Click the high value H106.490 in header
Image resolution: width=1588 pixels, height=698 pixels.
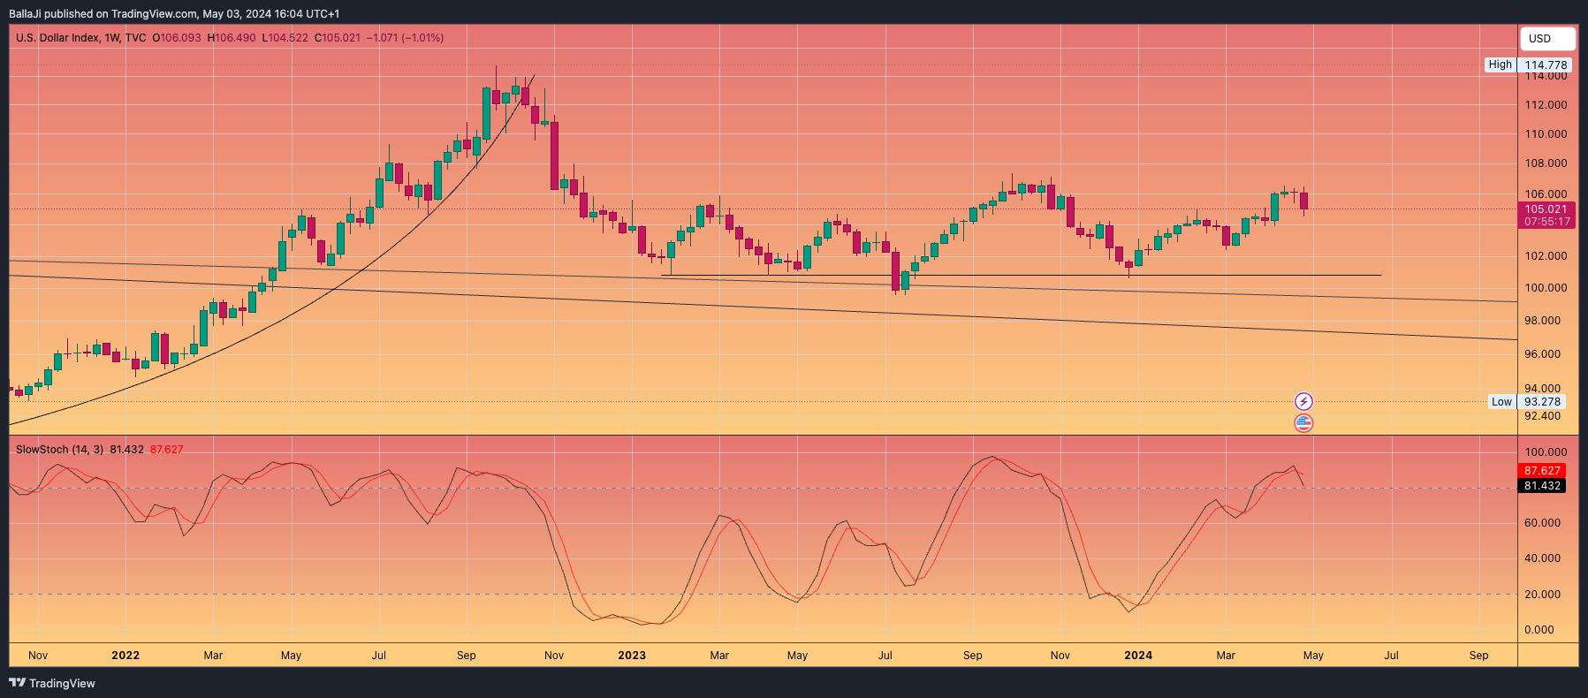232,38
